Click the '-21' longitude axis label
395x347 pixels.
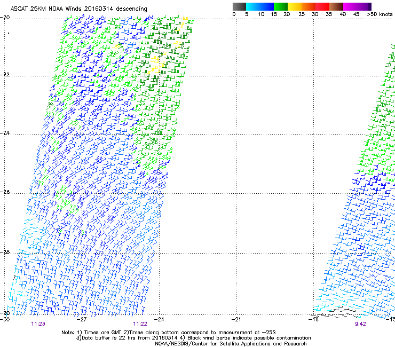pos(236,320)
